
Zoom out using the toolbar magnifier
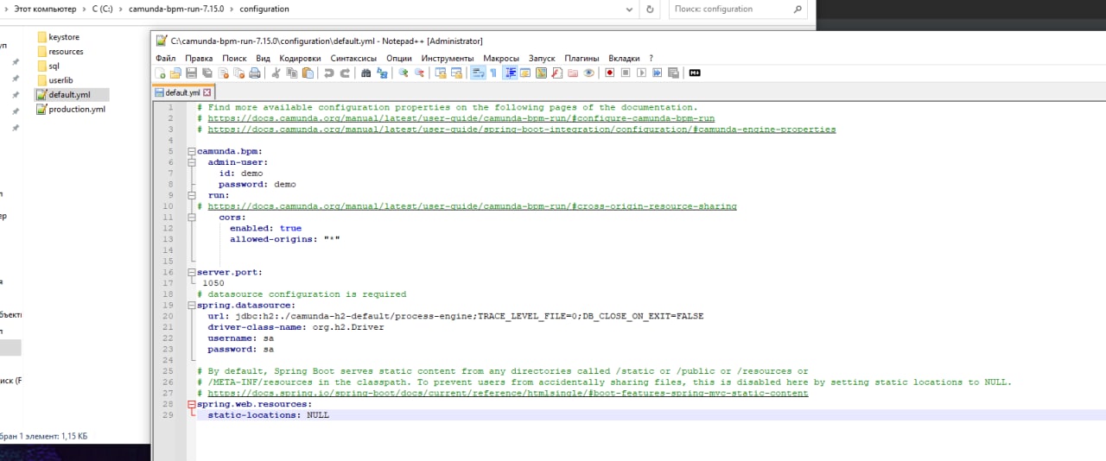tap(419, 73)
